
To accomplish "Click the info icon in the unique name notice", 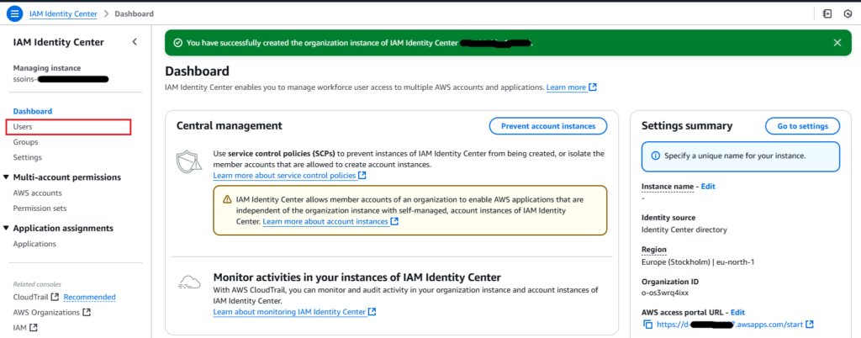I will pos(656,156).
